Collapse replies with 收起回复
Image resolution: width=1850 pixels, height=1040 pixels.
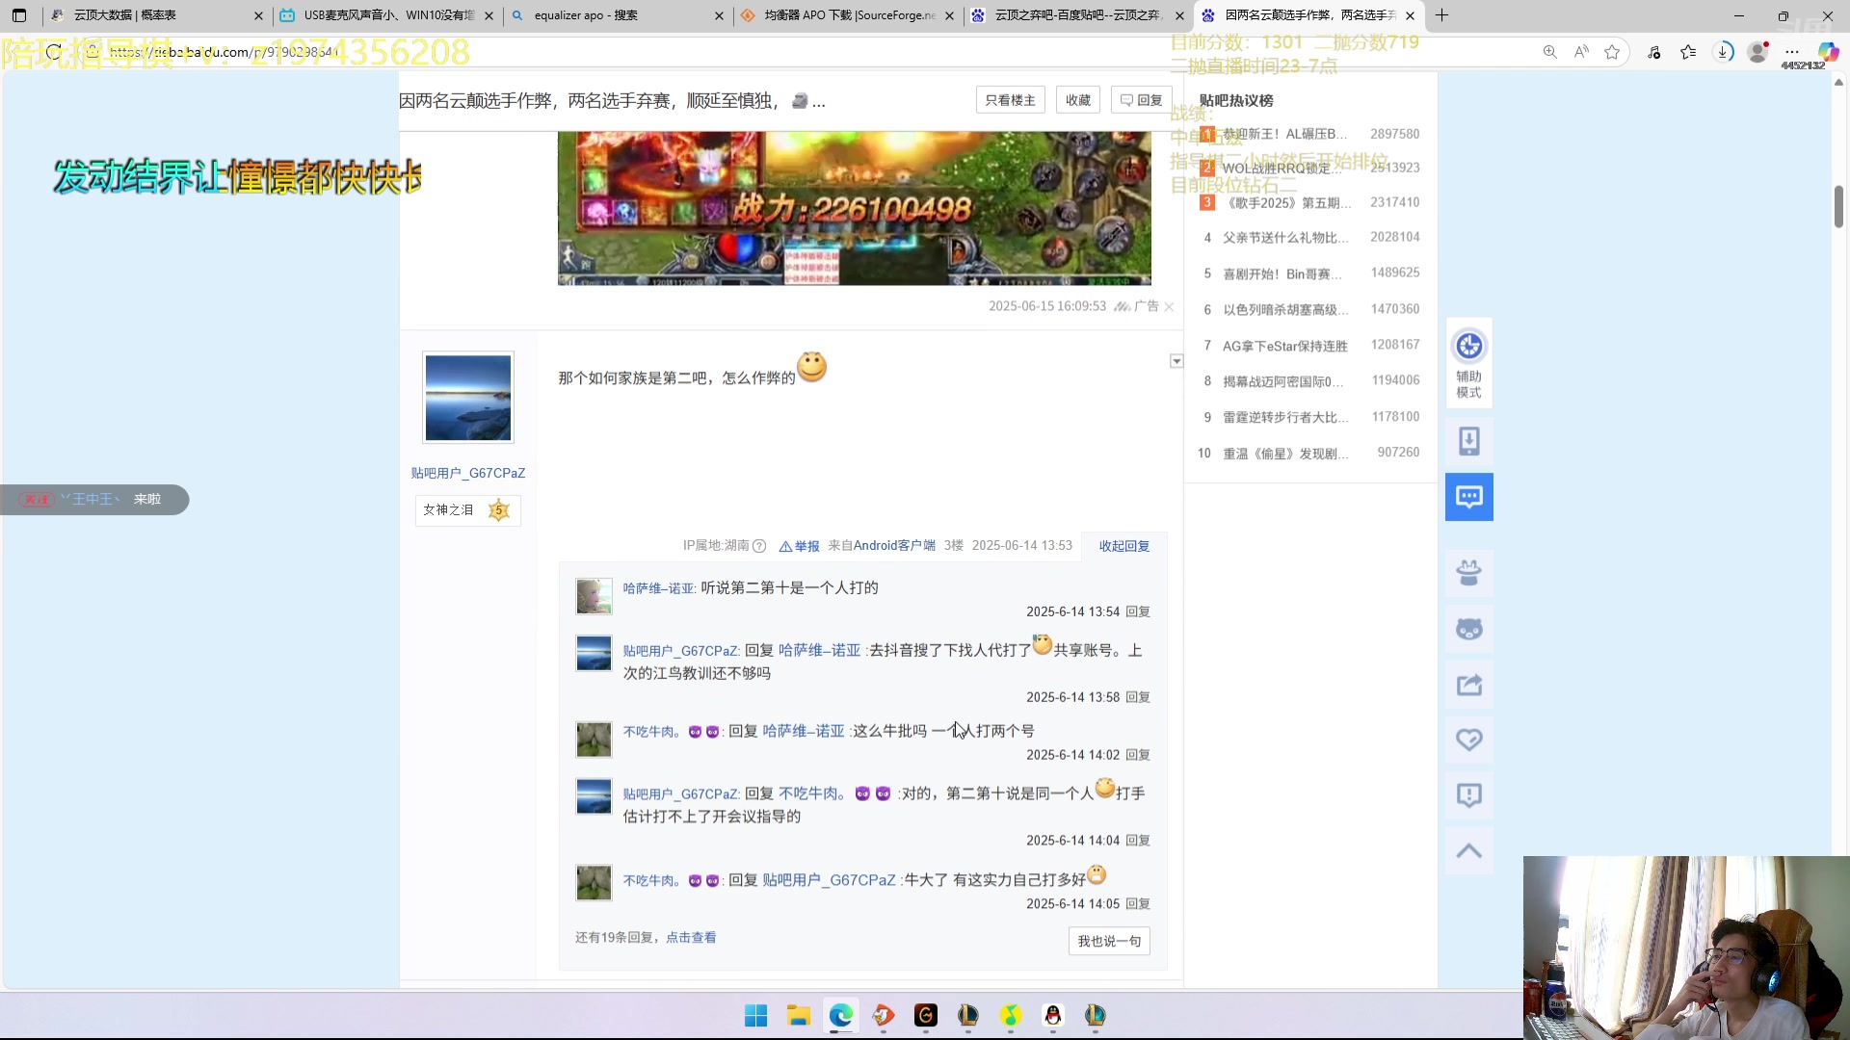click(1124, 546)
